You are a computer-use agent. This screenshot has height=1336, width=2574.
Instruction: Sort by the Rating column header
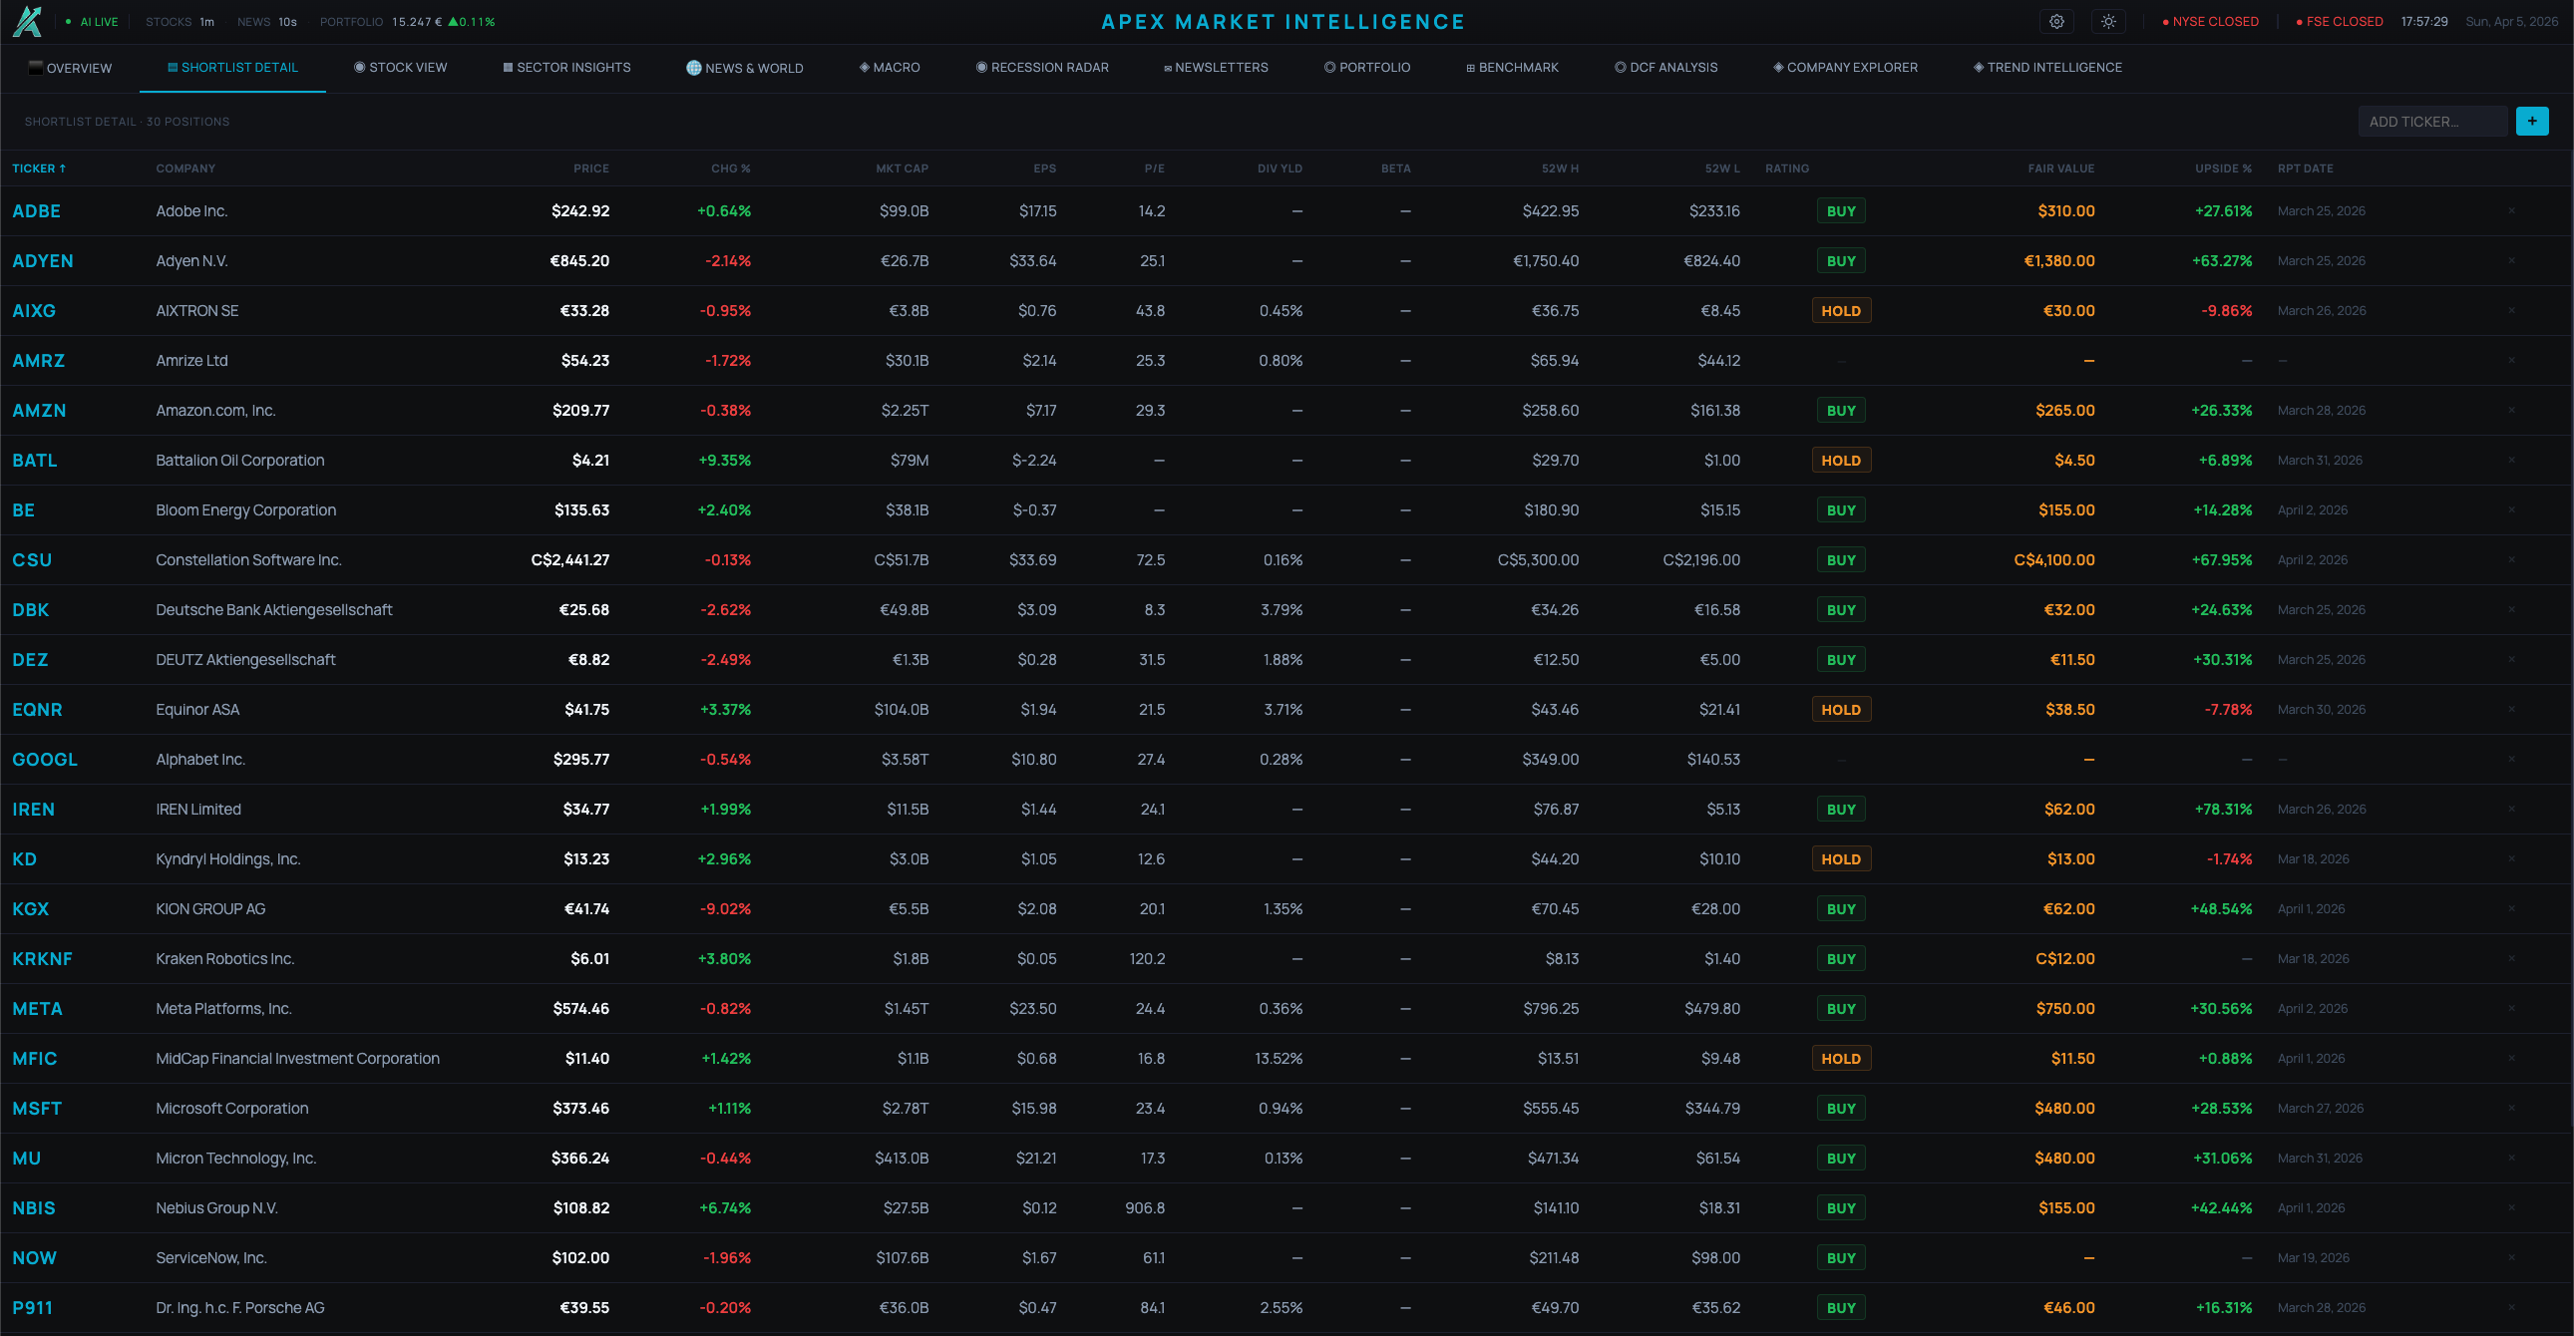click(x=1786, y=168)
